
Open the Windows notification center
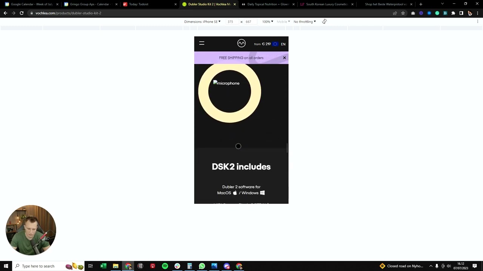[475, 266]
